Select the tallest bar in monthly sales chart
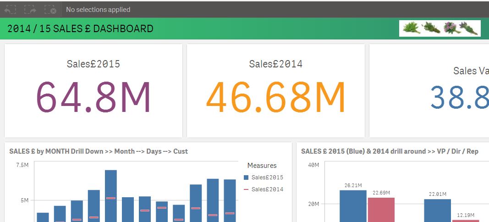Viewport: 489px width, 222px height. 110,196
